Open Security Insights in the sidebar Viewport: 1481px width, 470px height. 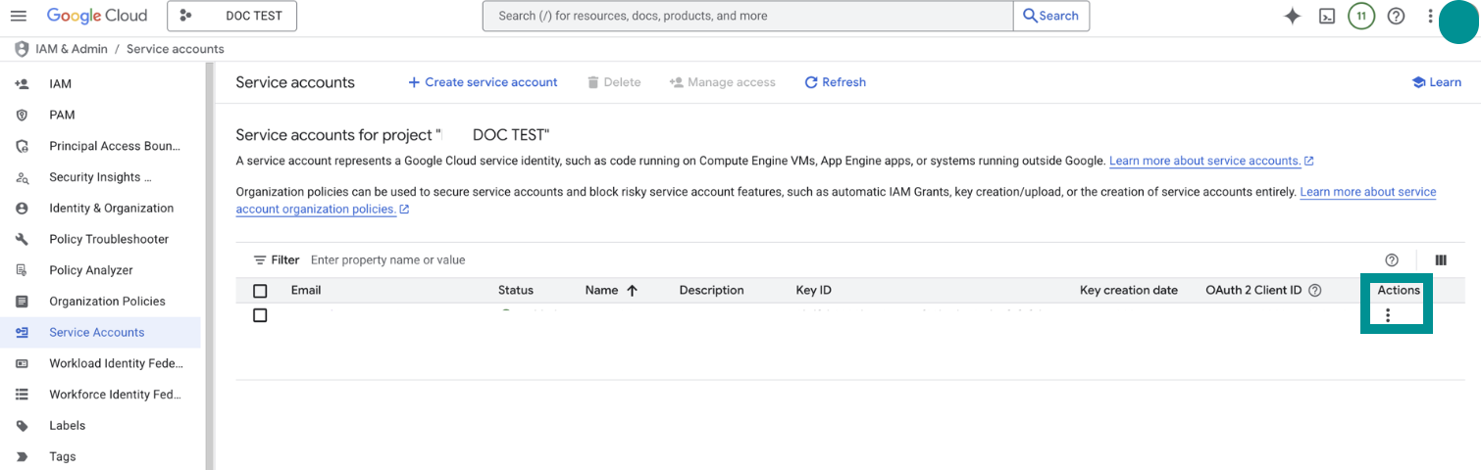(100, 177)
